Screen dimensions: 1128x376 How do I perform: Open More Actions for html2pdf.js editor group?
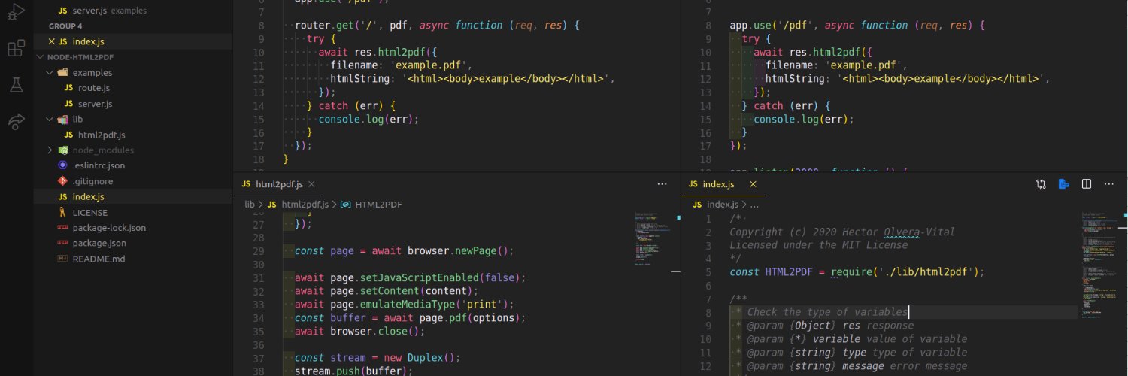[x=662, y=184]
